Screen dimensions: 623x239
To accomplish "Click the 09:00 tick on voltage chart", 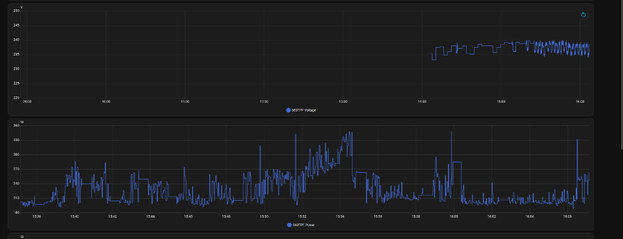I will pos(28,102).
